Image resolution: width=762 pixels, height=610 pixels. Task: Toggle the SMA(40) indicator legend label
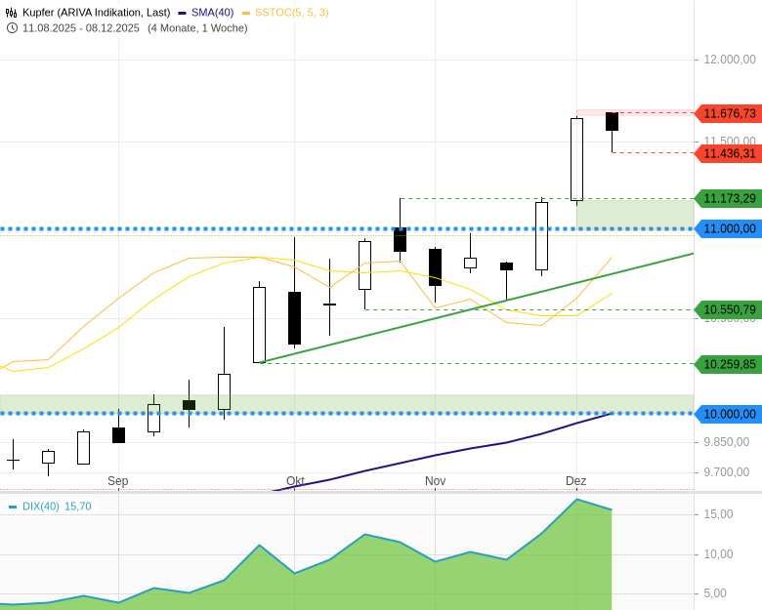tap(212, 13)
